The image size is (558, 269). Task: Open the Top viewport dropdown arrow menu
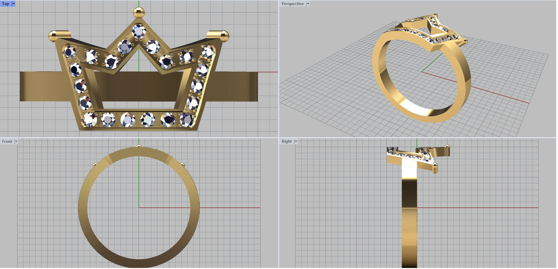point(14,4)
